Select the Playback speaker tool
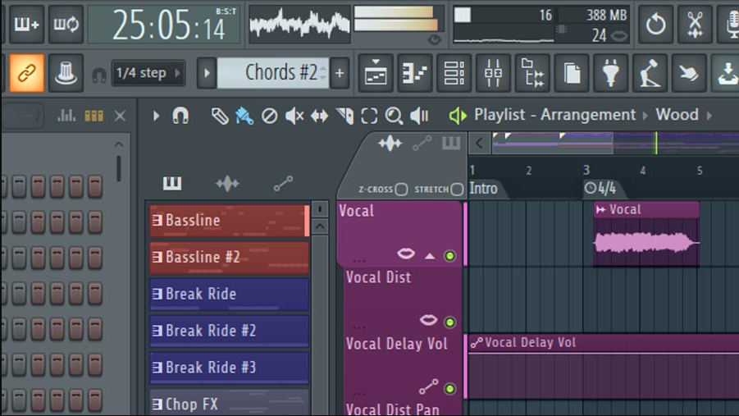Viewport: 739px width, 416px height. coord(419,116)
